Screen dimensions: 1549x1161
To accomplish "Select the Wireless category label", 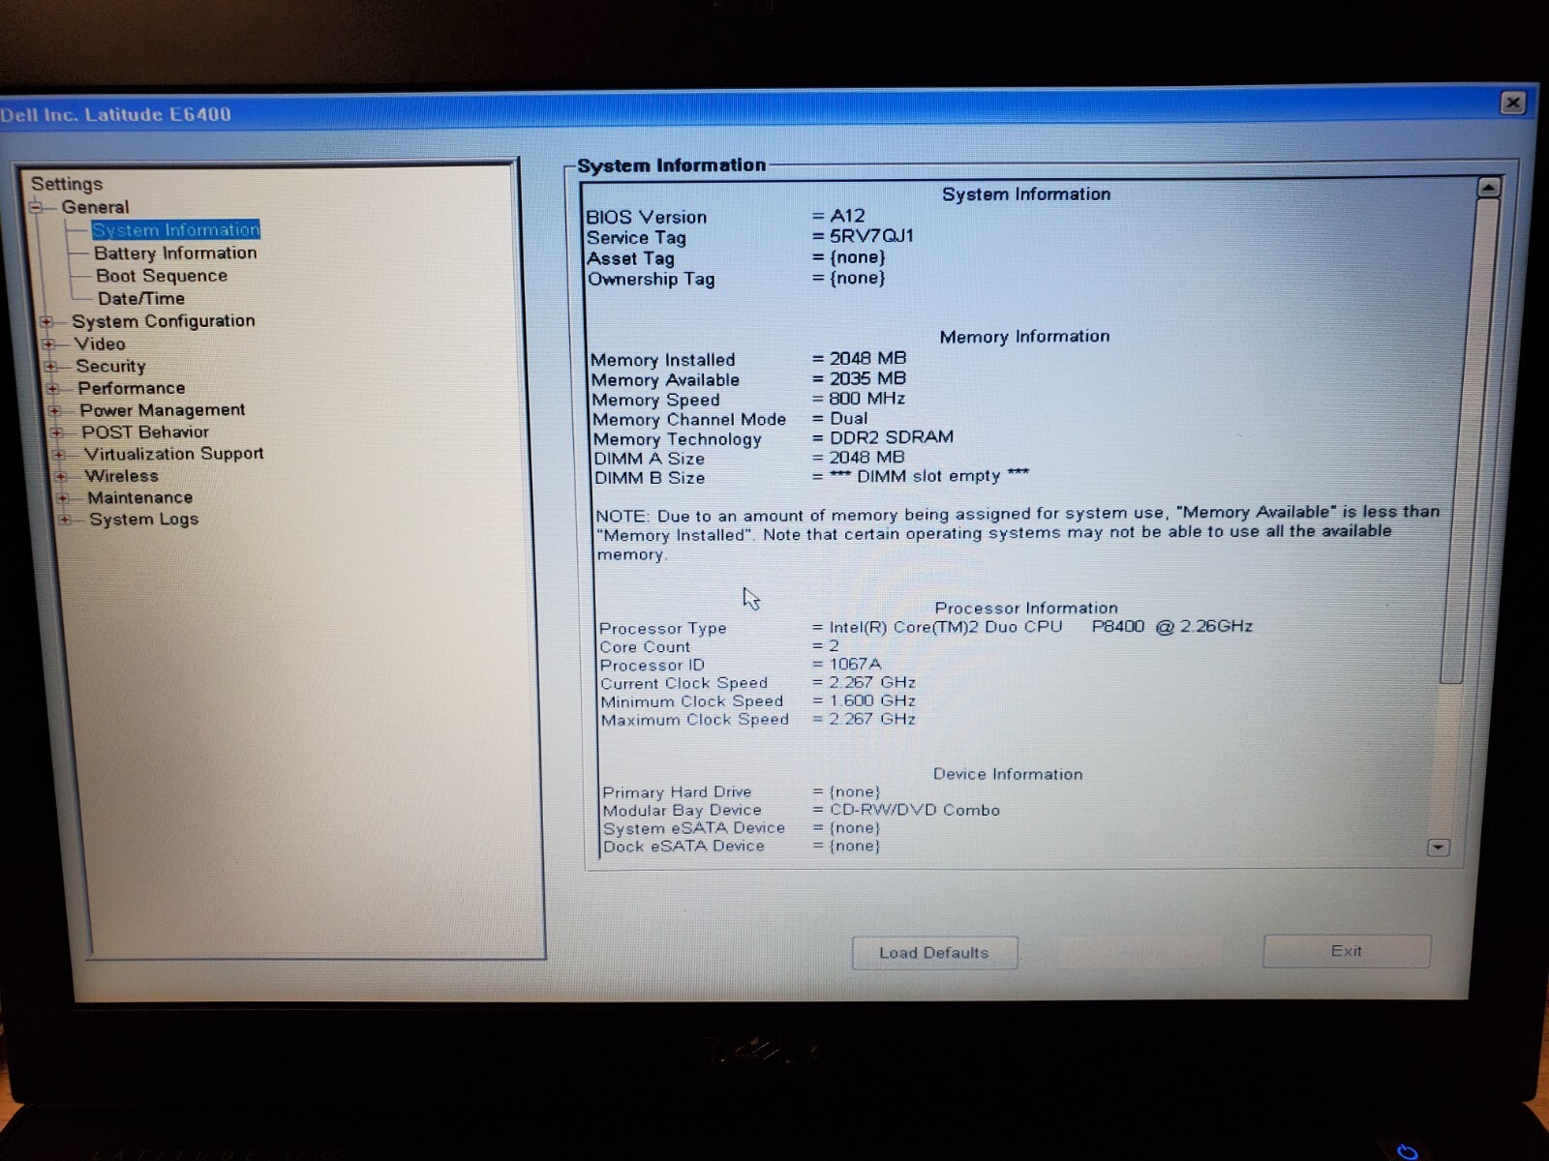I will click(x=122, y=476).
